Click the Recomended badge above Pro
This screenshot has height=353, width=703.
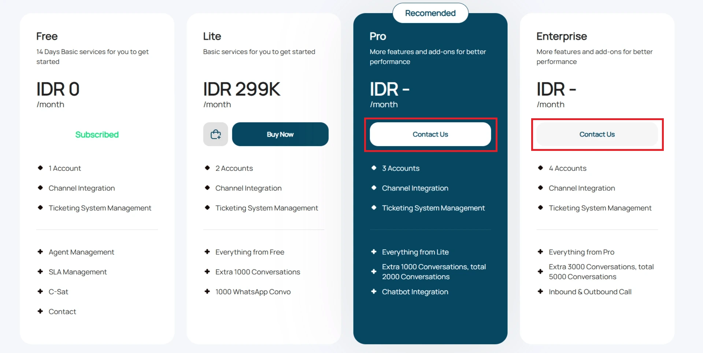point(430,13)
